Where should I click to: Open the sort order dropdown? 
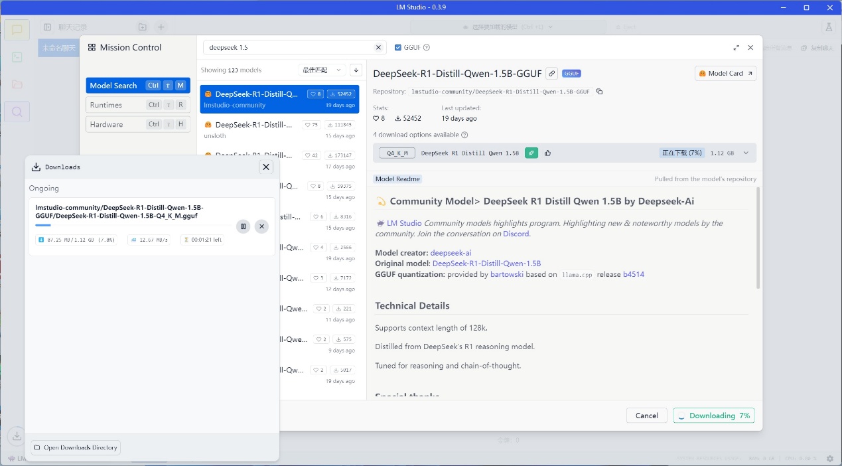click(x=322, y=70)
